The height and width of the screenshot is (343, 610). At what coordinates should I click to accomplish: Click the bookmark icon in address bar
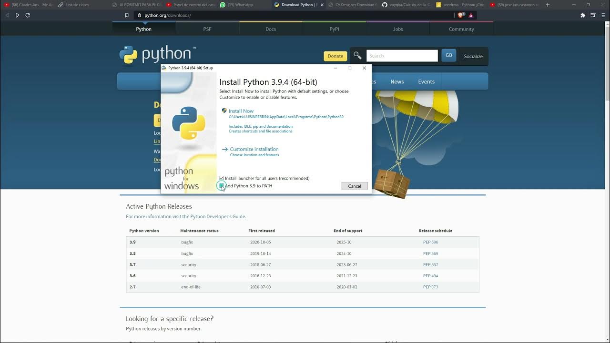click(x=126, y=15)
